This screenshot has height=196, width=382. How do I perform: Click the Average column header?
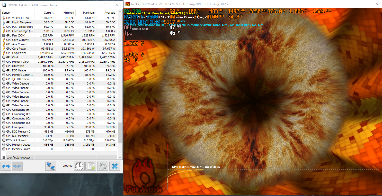(106, 13)
